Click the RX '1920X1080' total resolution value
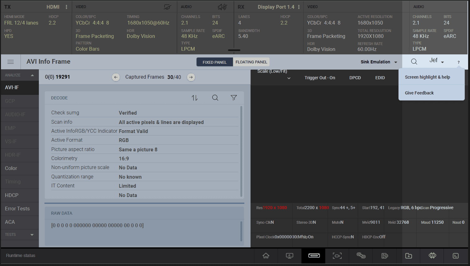This screenshot has height=266, width=470. click(371, 36)
